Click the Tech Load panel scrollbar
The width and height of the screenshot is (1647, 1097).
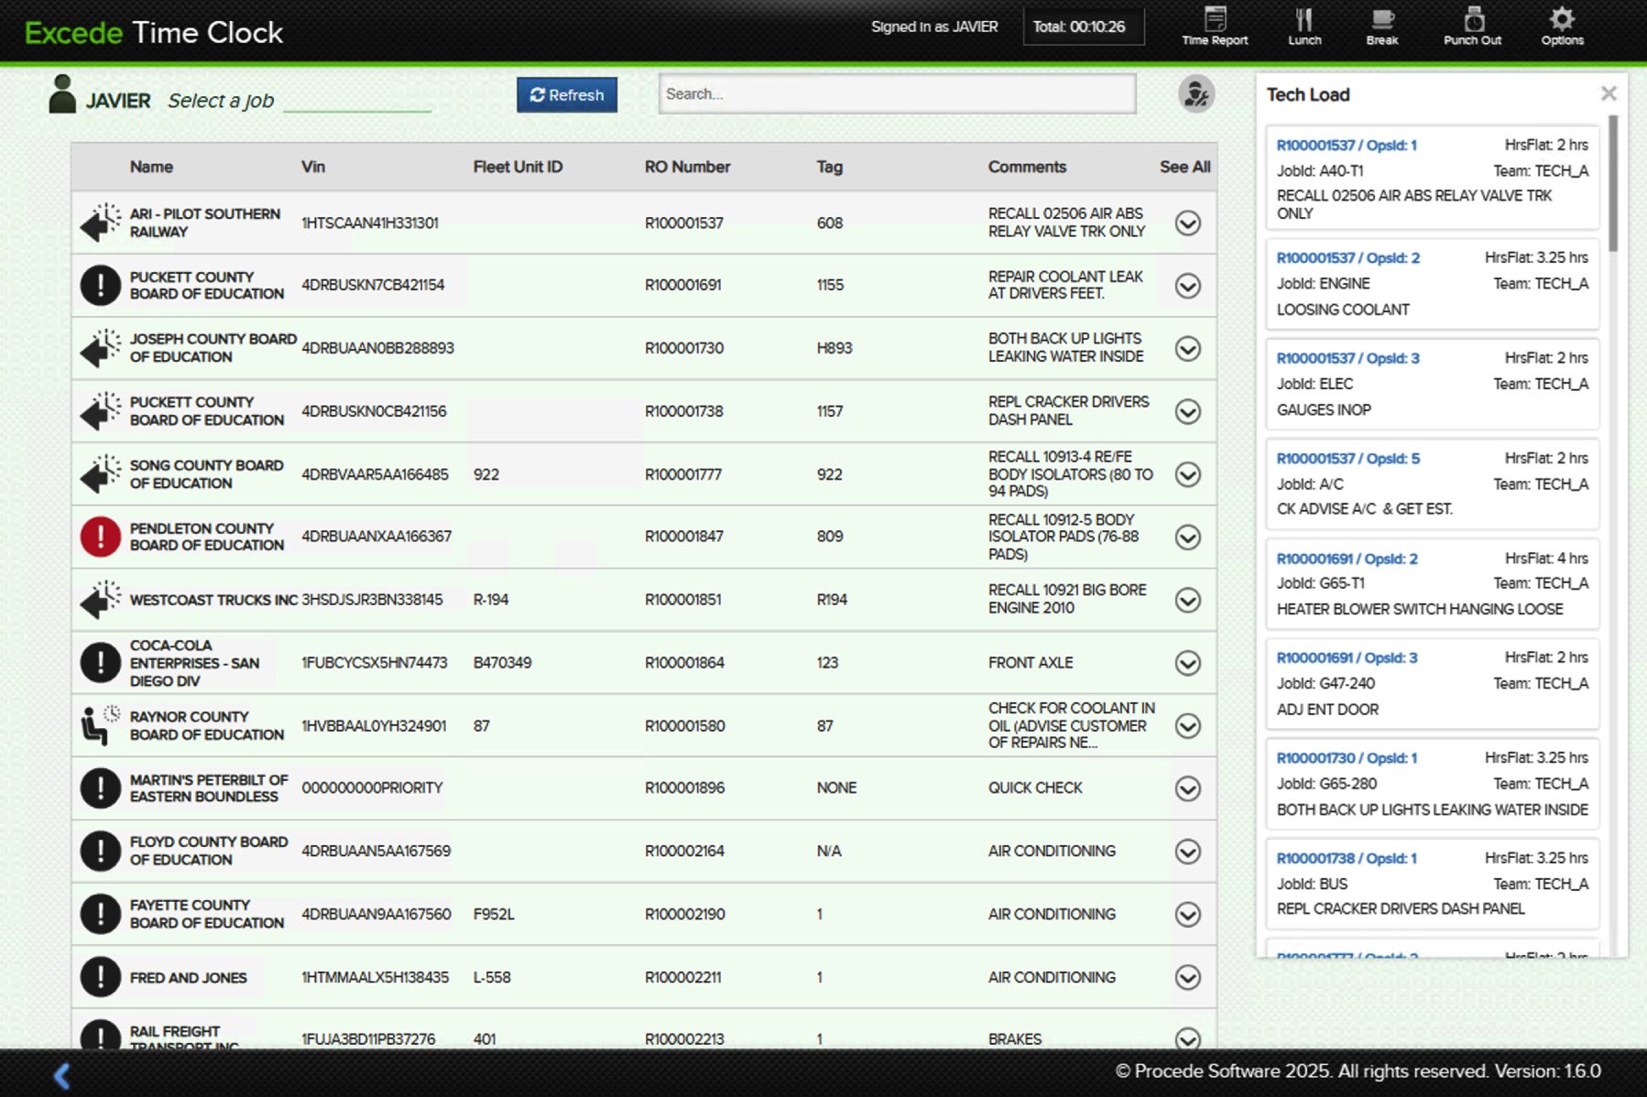[x=1613, y=183]
